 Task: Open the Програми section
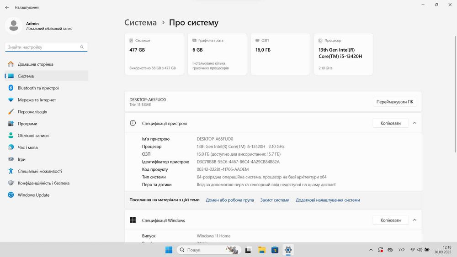pyautogui.click(x=27, y=124)
